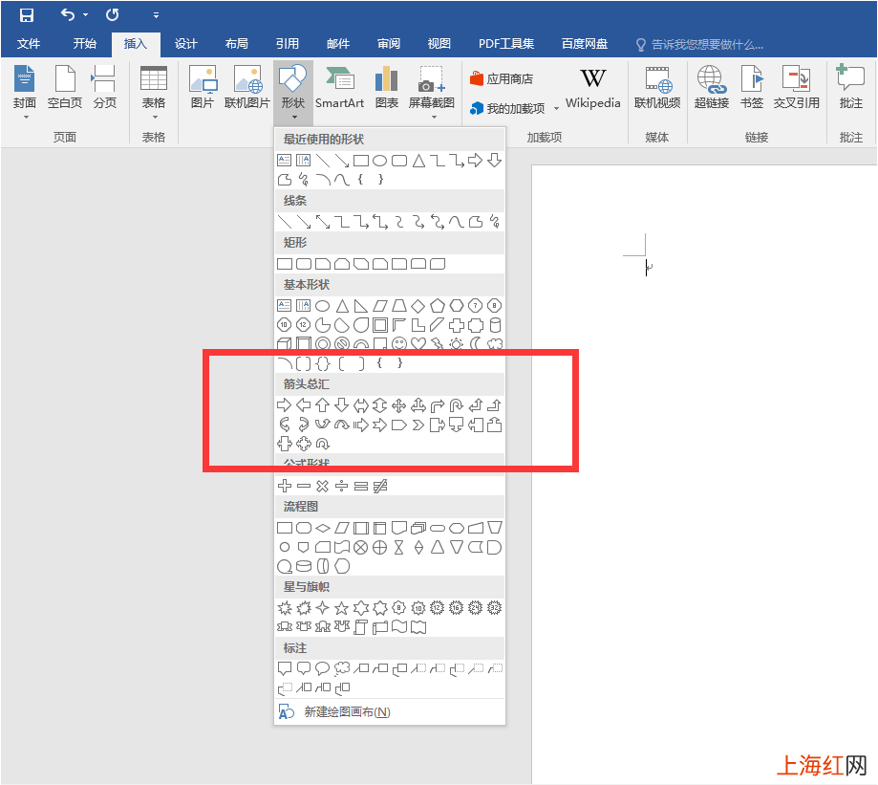Select the flowchart summing junction shape
Viewport: 878px width, 785px height.
pyautogui.click(x=360, y=548)
